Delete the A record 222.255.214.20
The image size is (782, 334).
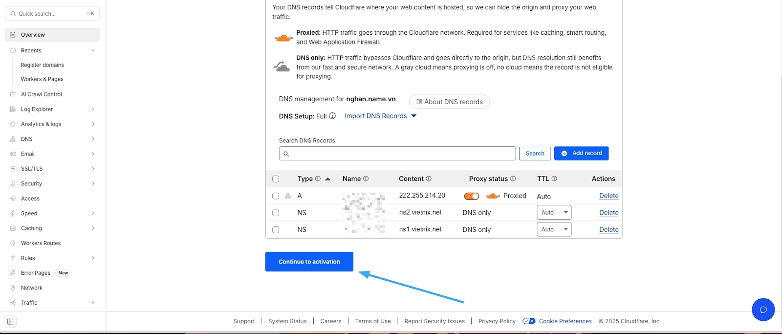coord(608,196)
